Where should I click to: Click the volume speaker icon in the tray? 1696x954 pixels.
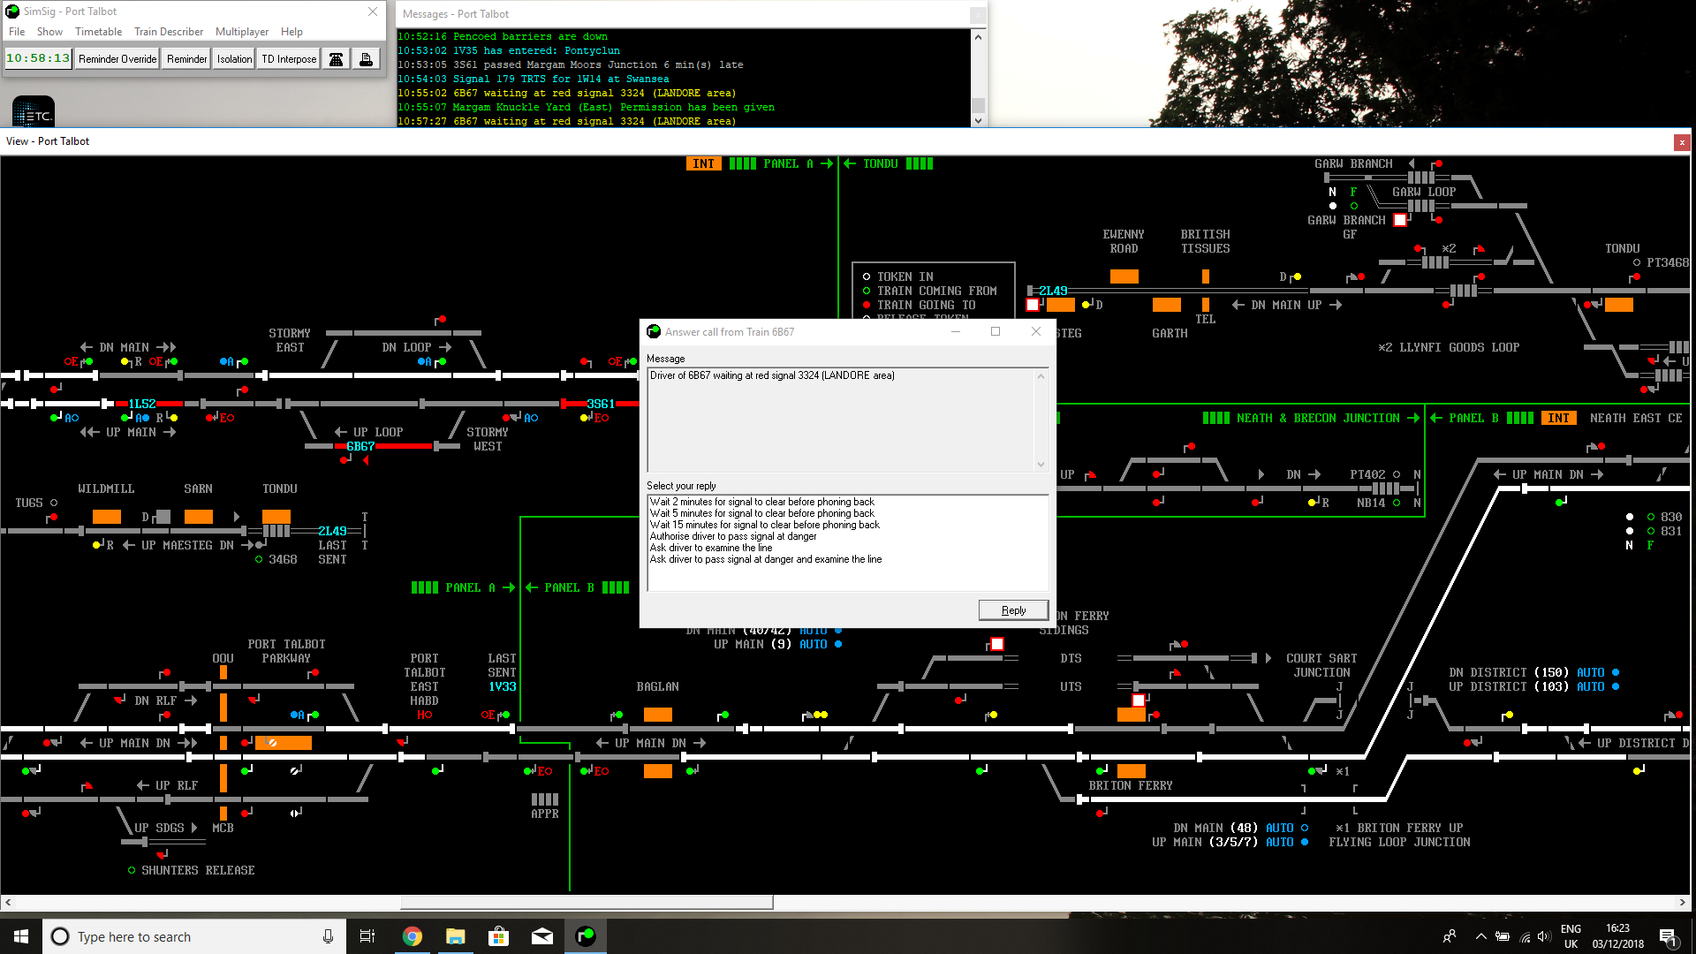point(1544,936)
